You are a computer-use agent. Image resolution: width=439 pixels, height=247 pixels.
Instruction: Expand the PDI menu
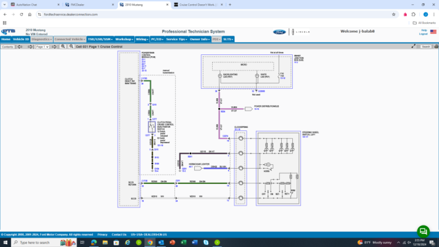click(216, 40)
